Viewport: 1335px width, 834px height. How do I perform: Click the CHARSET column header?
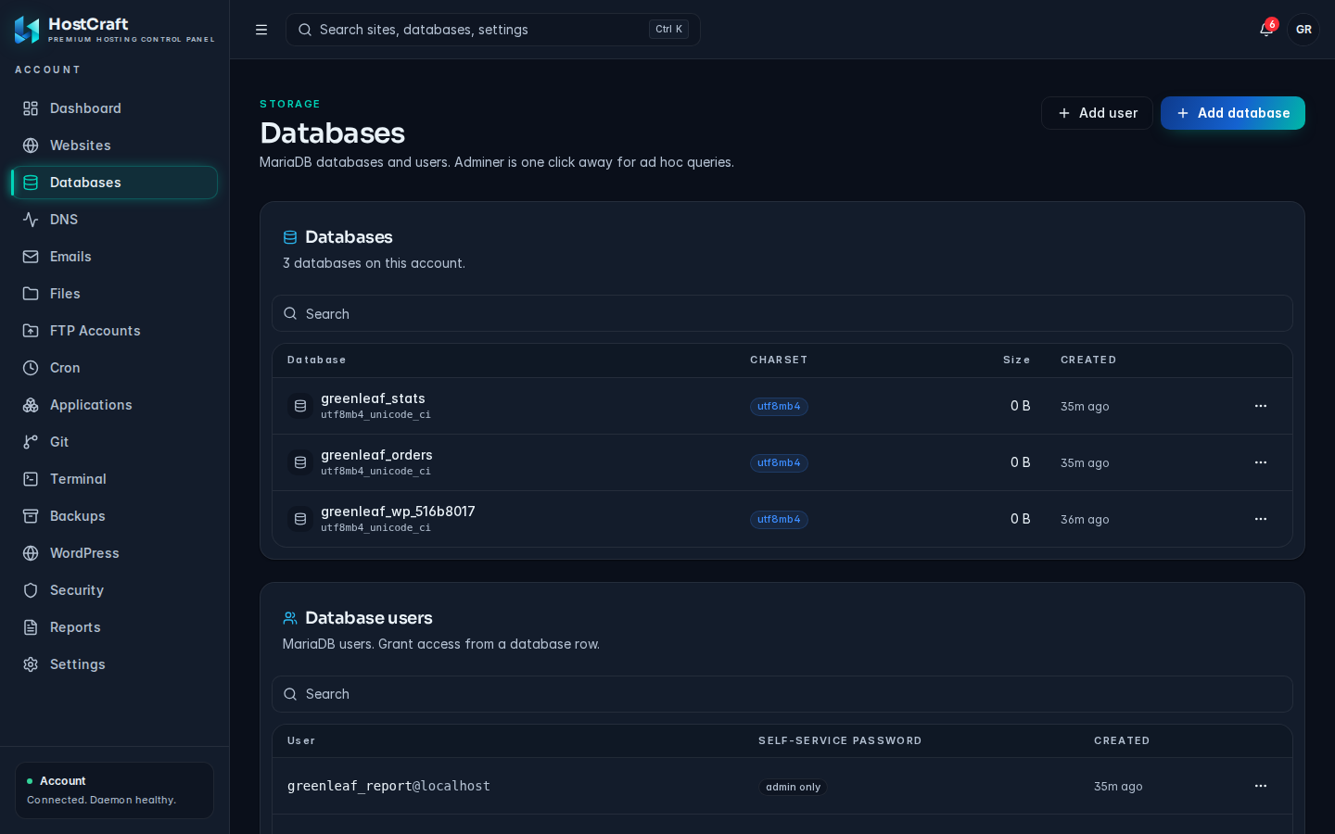[x=779, y=360]
